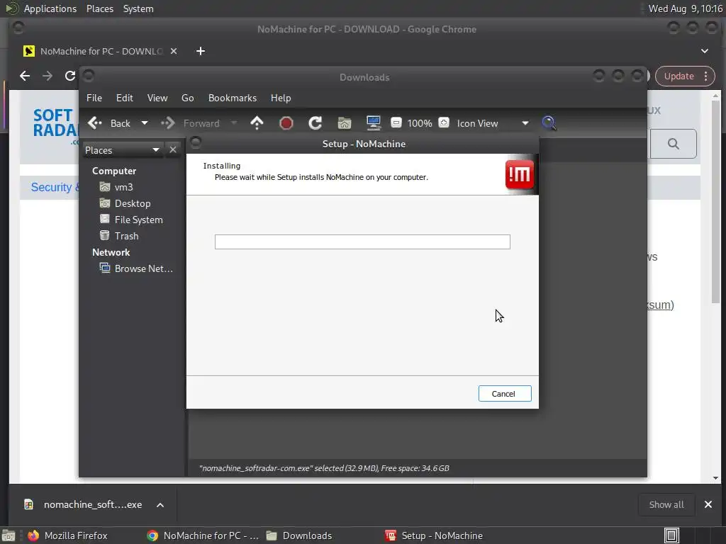Close the Places side pane
Viewport: 726px width, 544px height.
173,150
